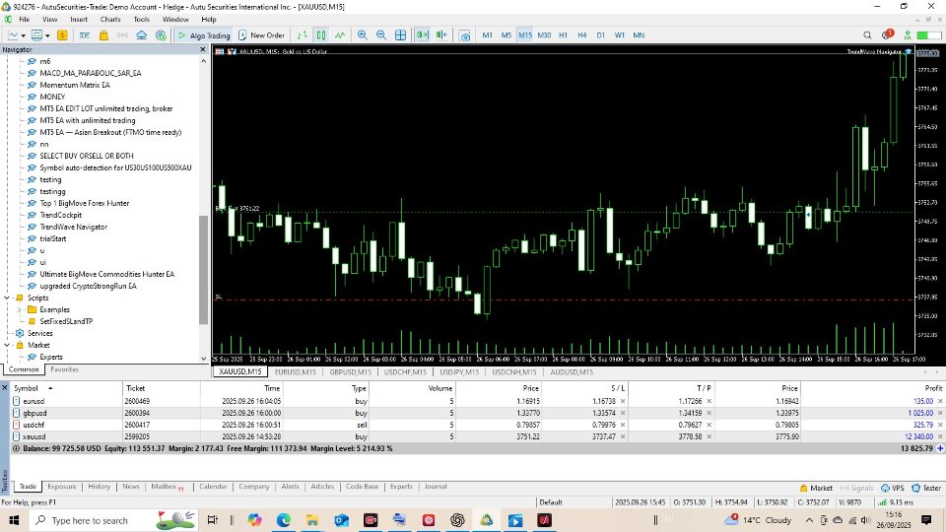The image size is (946, 532).
Task: Click the Navigator vertical scrollbar thumb
Action: pos(203,270)
